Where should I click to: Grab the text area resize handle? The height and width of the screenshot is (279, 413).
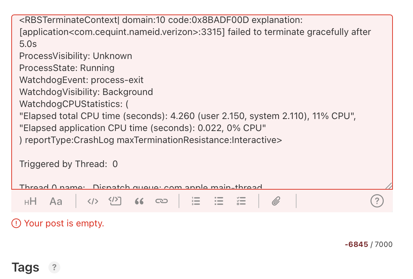click(389, 186)
